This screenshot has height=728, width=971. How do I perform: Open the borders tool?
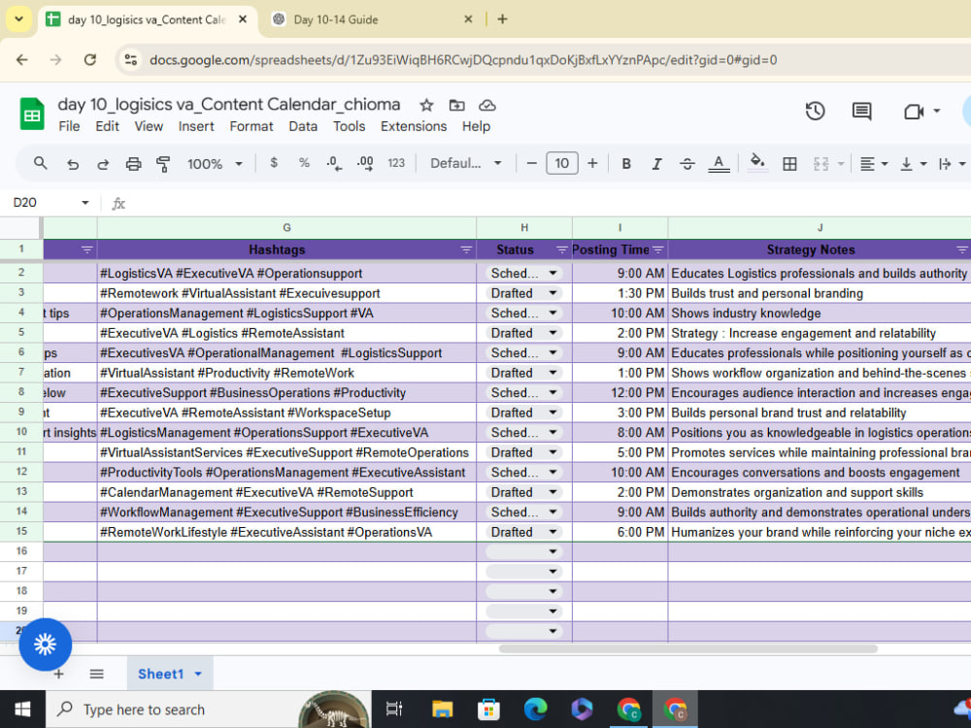(x=789, y=163)
